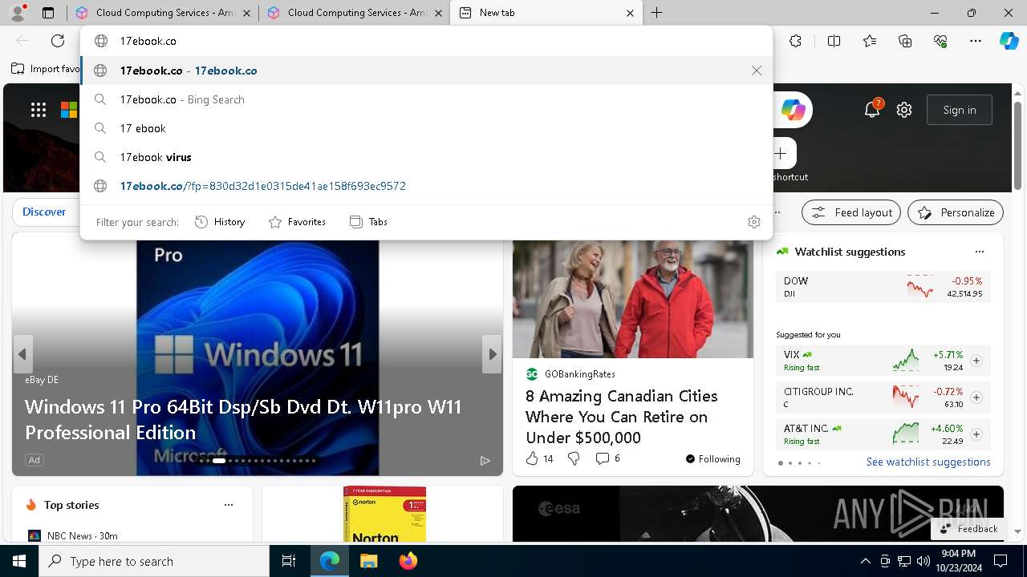Open the taskbar clock and date
This screenshot has width=1027, height=577.
958,561
